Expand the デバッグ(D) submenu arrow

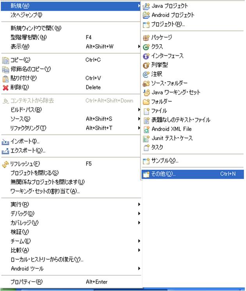(139, 214)
